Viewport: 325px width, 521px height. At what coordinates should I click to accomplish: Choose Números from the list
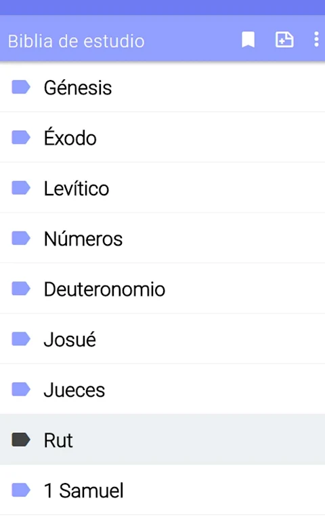[162, 238]
